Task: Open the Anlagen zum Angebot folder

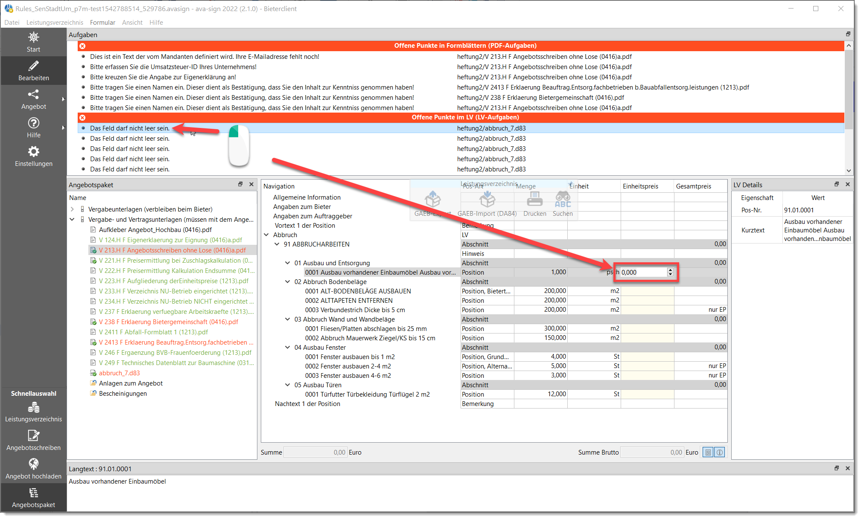Action: [x=131, y=383]
